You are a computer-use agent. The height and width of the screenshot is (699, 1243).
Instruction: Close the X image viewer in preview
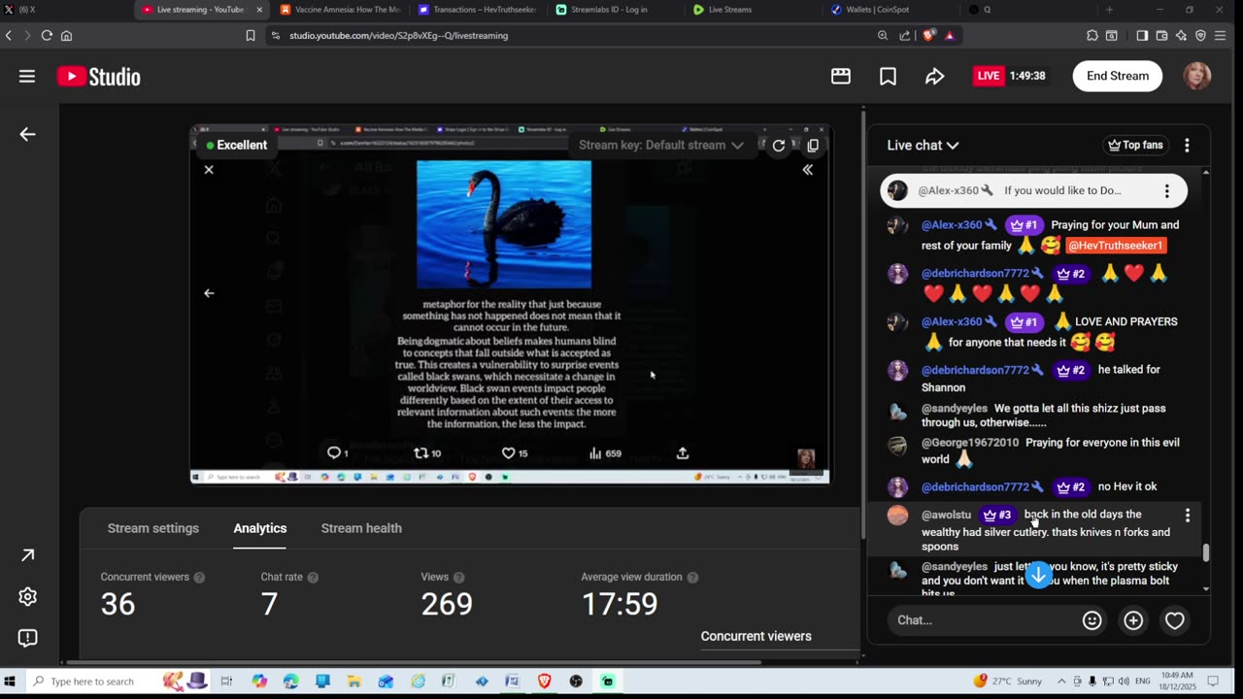(209, 170)
